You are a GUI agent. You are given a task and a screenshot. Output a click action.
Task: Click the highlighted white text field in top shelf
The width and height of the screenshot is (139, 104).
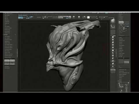pyautogui.click(x=63, y=16)
